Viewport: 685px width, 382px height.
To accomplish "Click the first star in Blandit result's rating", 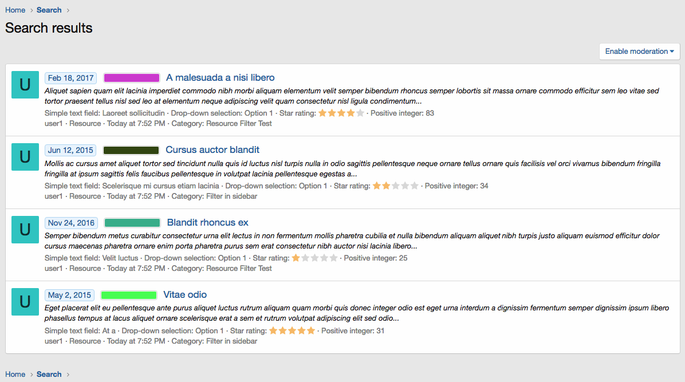I will click(296, 258).
